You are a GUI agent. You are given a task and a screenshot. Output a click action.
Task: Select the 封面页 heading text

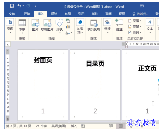click(x=43, y=60)
